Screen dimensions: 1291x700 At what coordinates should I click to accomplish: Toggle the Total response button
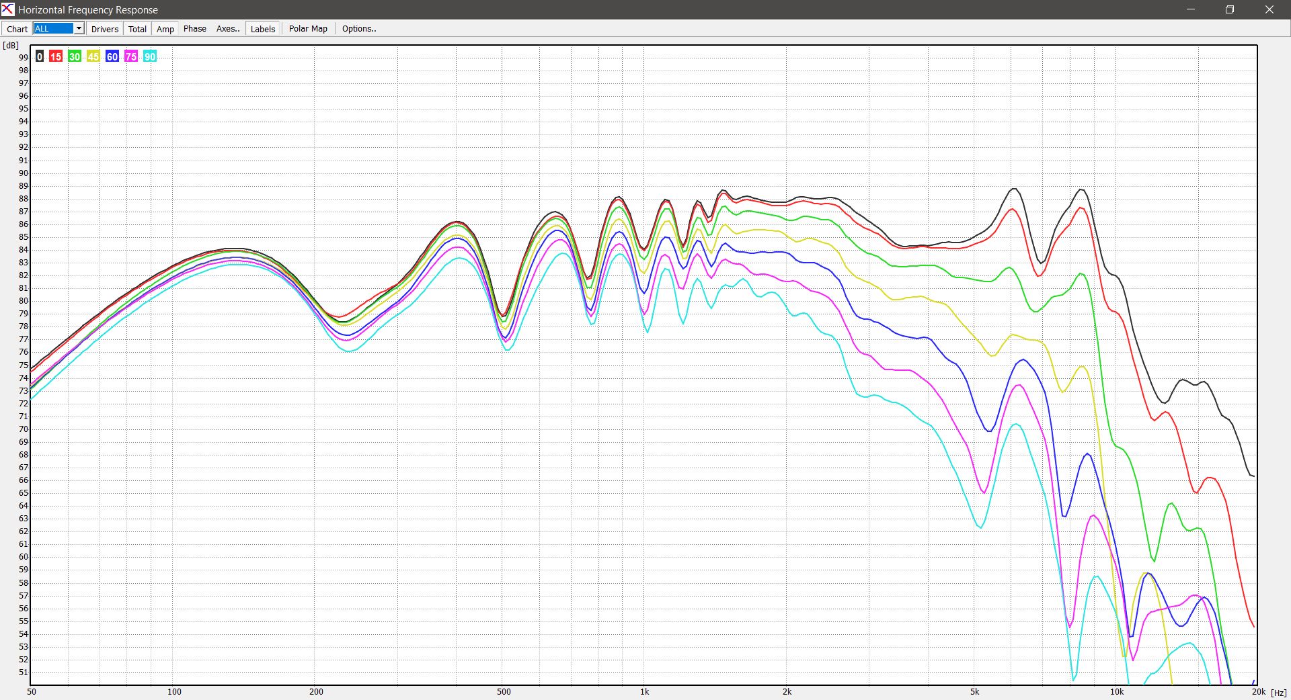[x=137, y=29]
